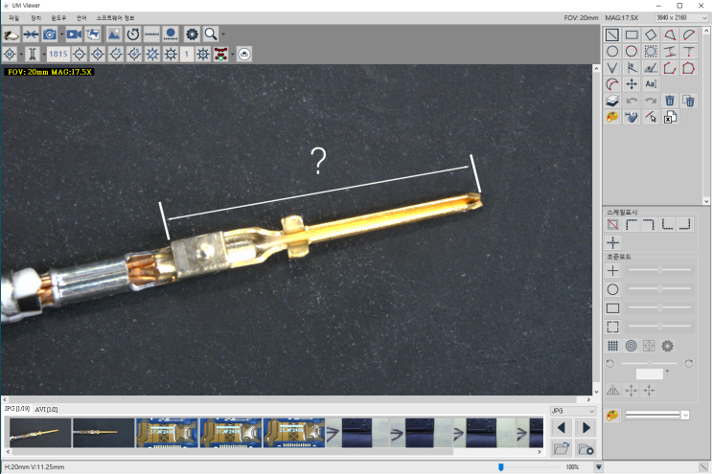Toggle scale display off (crossed box)

point(612,224)
